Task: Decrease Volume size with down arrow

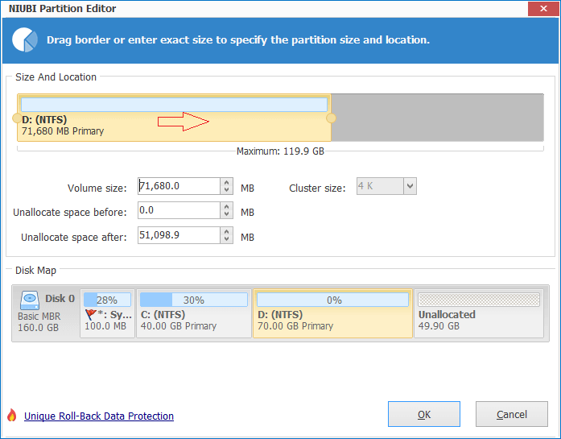Action: click(x=226, y=191)
